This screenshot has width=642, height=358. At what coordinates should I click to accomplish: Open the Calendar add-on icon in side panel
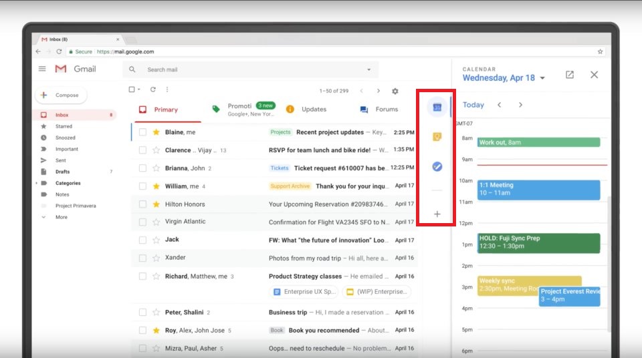pyautogui.click(x=437, y=107)
